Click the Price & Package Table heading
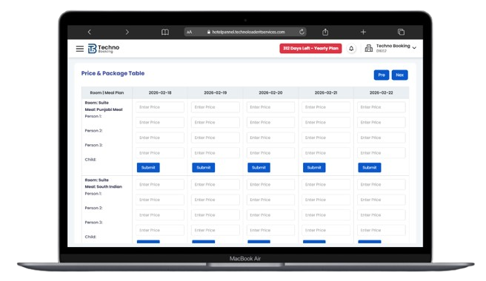The image size is (486, 281). [x=113, y=73]
